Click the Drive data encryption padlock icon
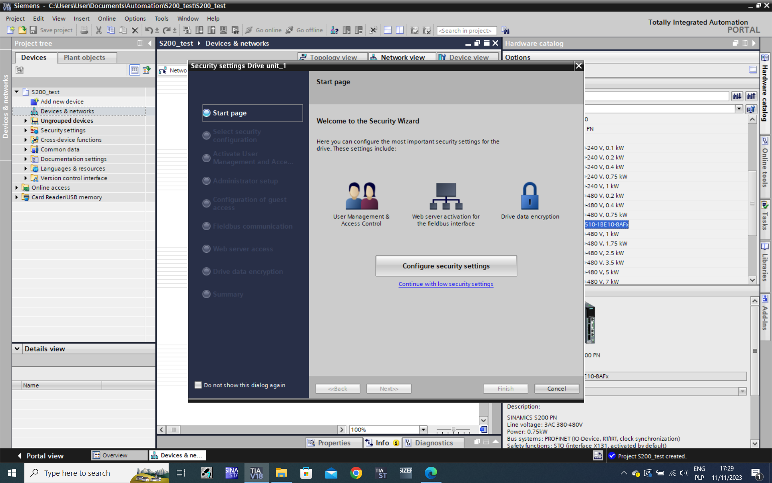This screenshot has width=772, height=483. pyautogui.click(x=530, y=196)
